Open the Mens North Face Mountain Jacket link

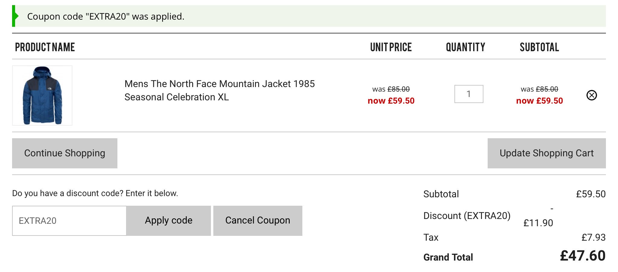pyautogui.click(x=219, y=90)
